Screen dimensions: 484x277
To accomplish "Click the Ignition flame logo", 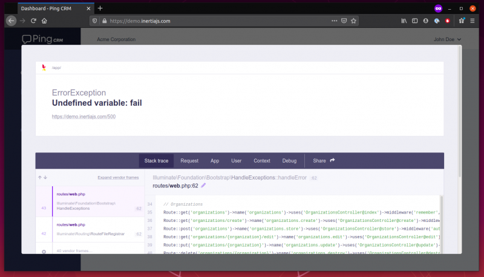I will [x=44, y=68].
